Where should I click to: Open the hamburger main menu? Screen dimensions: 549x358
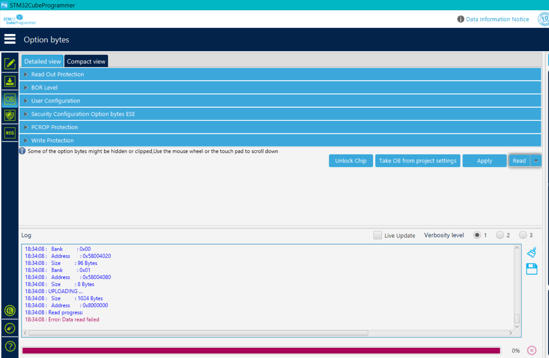pos(10,39)
